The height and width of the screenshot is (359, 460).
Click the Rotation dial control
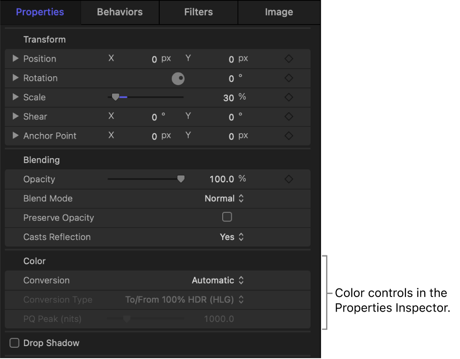point(178,78)
